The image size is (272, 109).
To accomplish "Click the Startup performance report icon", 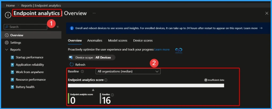I will (12, 57).
